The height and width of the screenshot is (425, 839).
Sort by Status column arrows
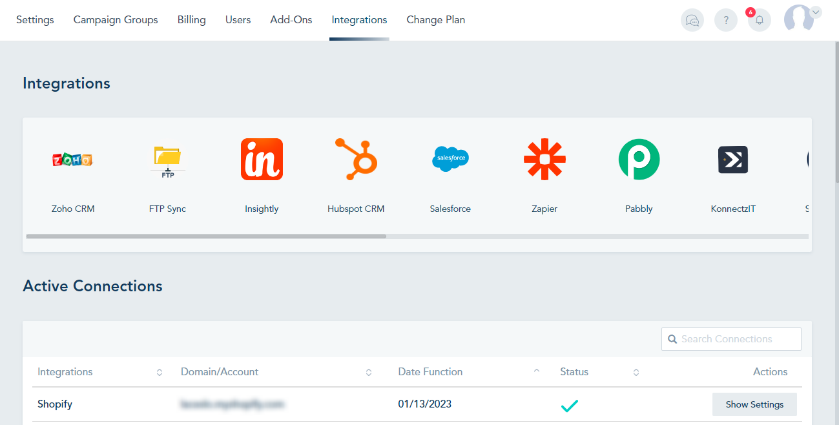[636, 372]
